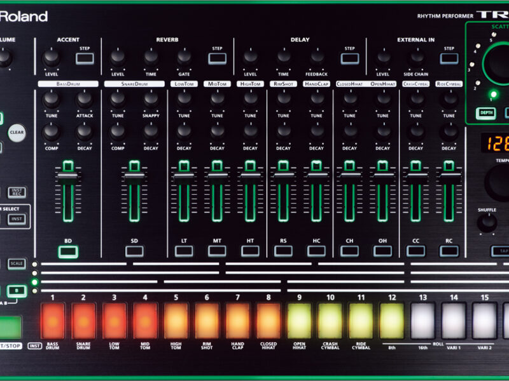This screenshot has height=381, width=509.
Task: Click the Delay FEEDBACK knob
Action: (317, 58)
